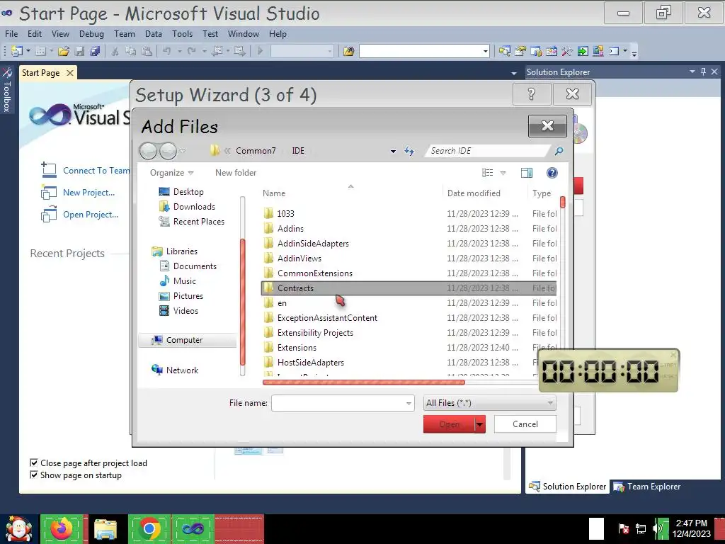Select Computer in the navigation pane
Image resolution: width=725 pixels, height=544 pixels.
pos(187,340)
